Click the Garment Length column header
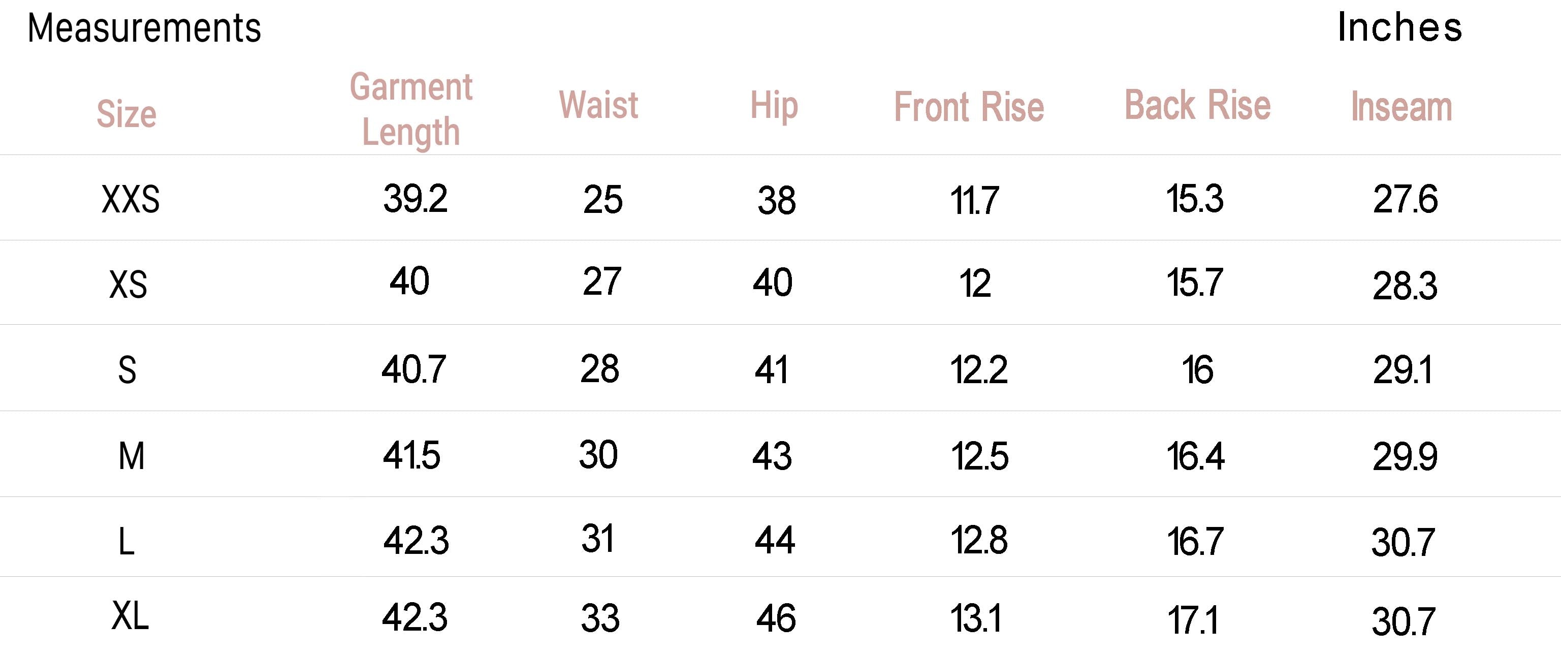 point(411,110)
